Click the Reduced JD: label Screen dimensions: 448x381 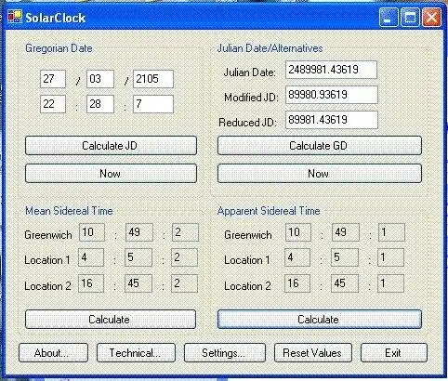click(x=247, y=123)
